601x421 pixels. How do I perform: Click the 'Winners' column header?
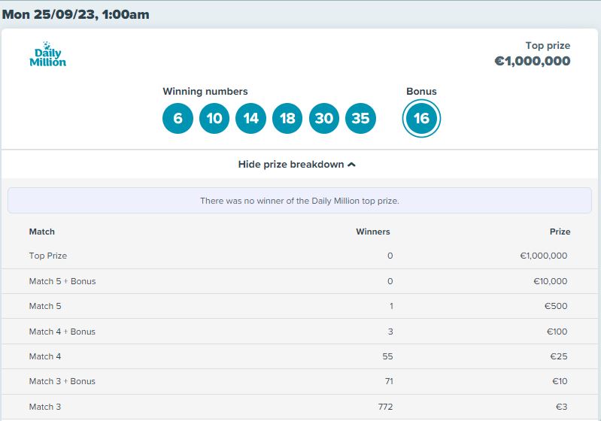pos(373,232)
